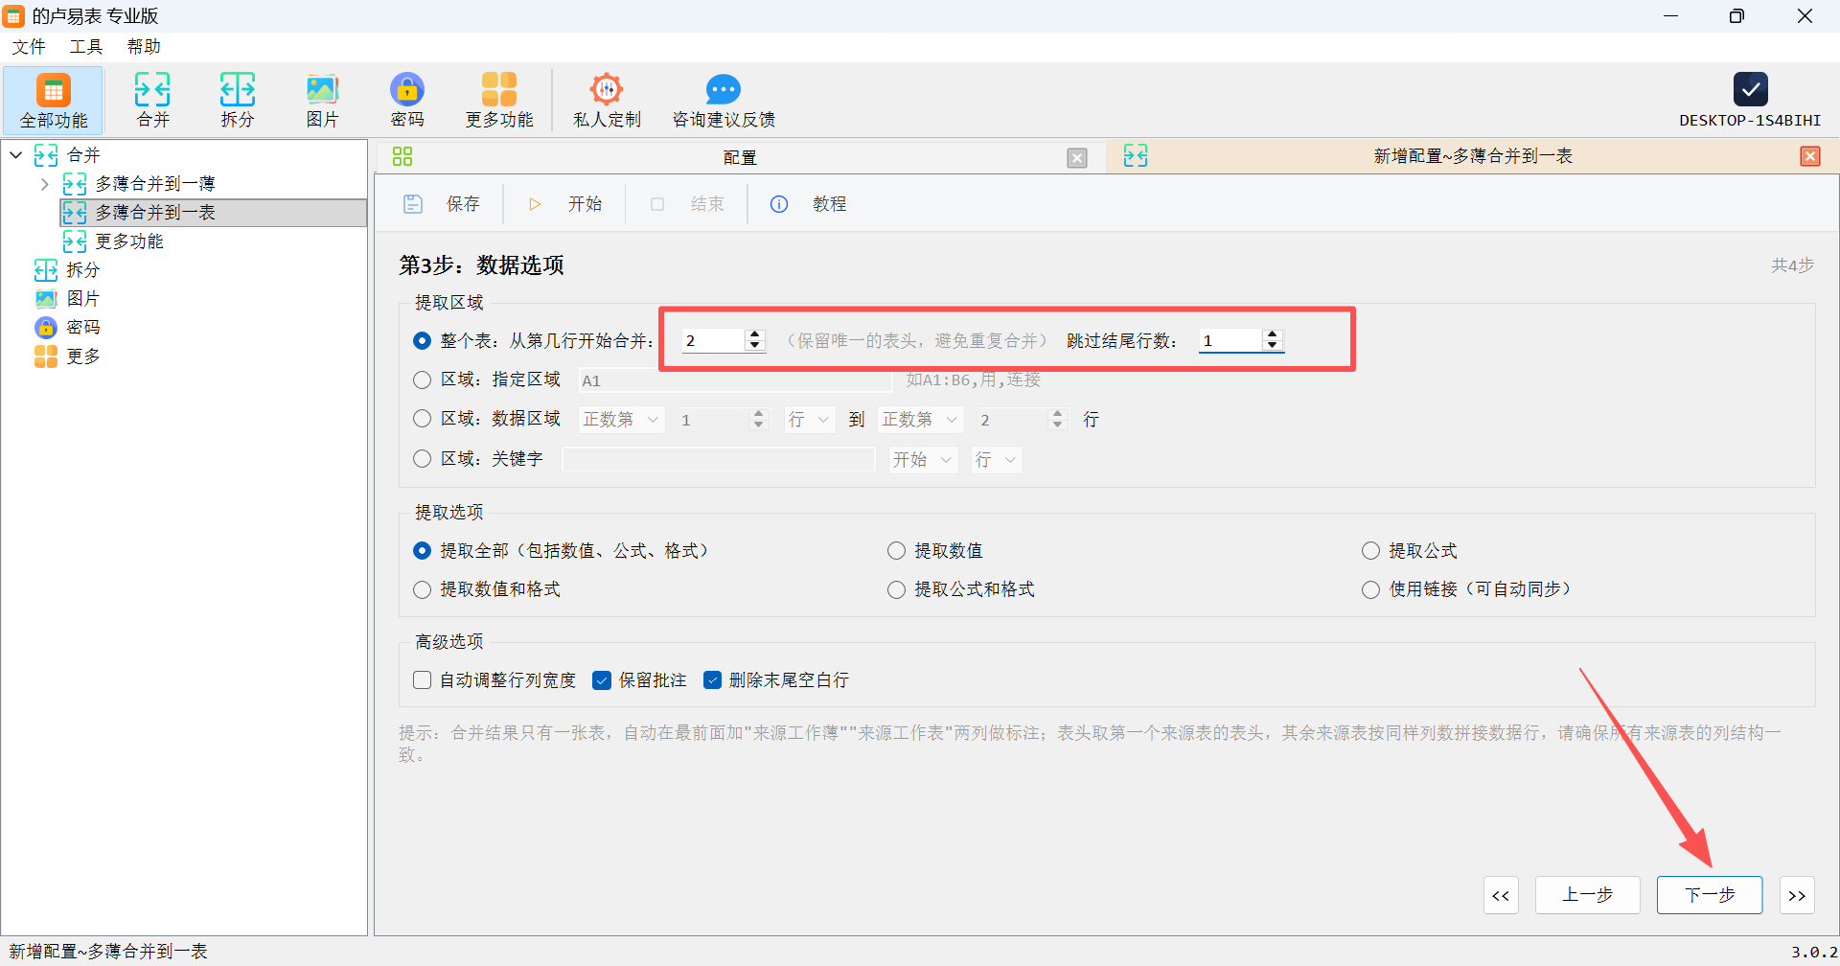Select the 区域:关键字 radio option
The width and height of the screenshot is (1840, 966).
tap(422, 459)
